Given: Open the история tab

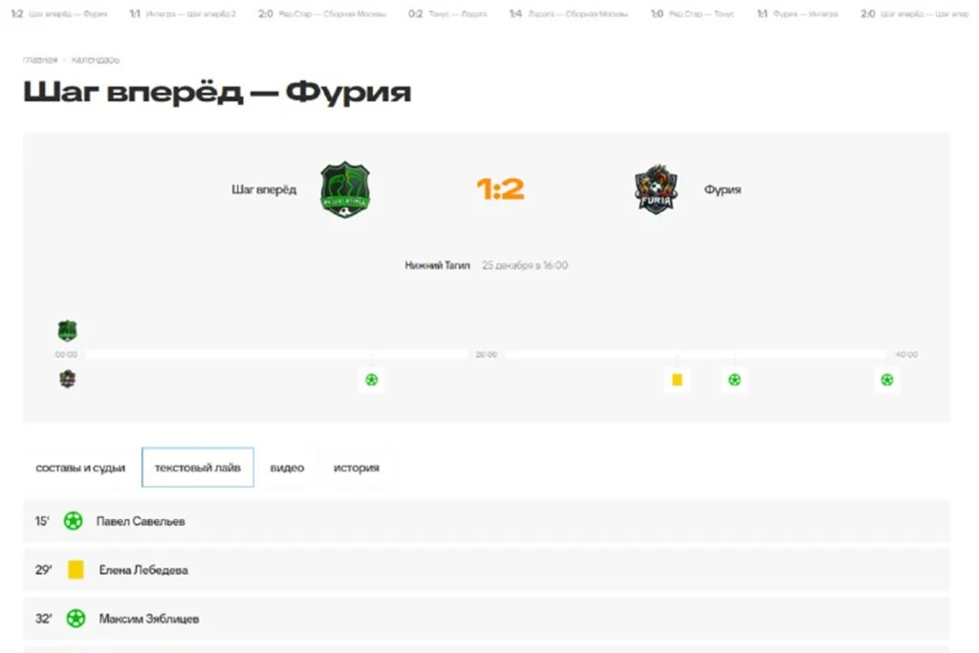Looking at the screenshot, I should pyautogui.click(x=356, y=468).
